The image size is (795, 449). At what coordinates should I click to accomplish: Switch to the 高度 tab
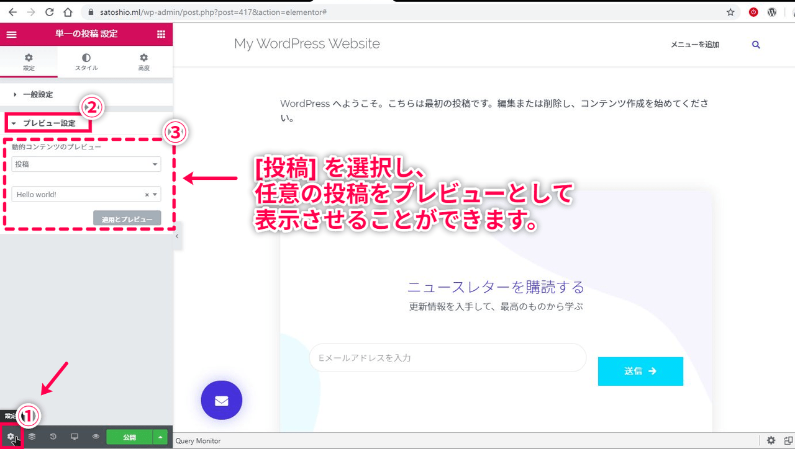coord(143,62)
